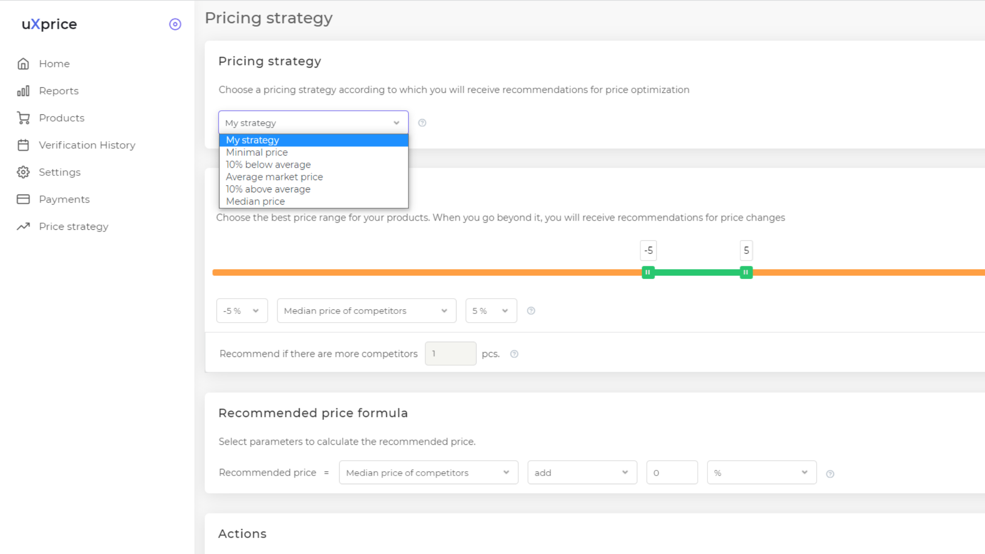The width and height of the screenshot is (985, 554).
Task: Open Price strategy section
Action: [73, 227]
